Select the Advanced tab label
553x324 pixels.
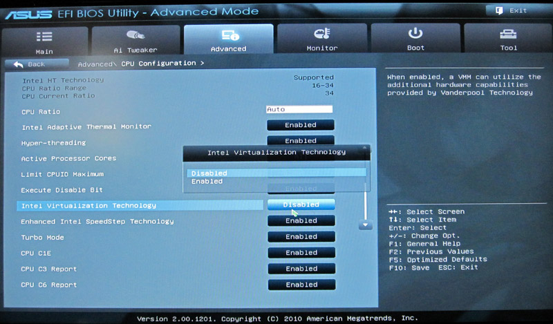tap(229, 49)
